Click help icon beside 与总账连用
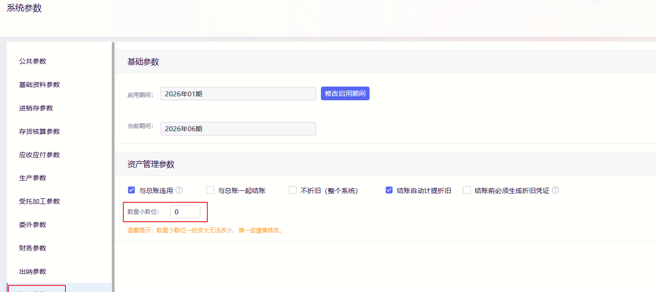Screen dimensions: 656x292 click(x=179, y=190)
